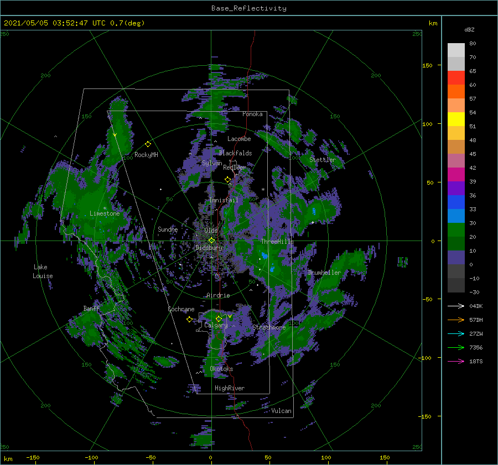The width and height of the screenshot is (498, 465).
Task: Pick the purple 36-39 dBZ swatch
Action: click(x=456, y=188)
